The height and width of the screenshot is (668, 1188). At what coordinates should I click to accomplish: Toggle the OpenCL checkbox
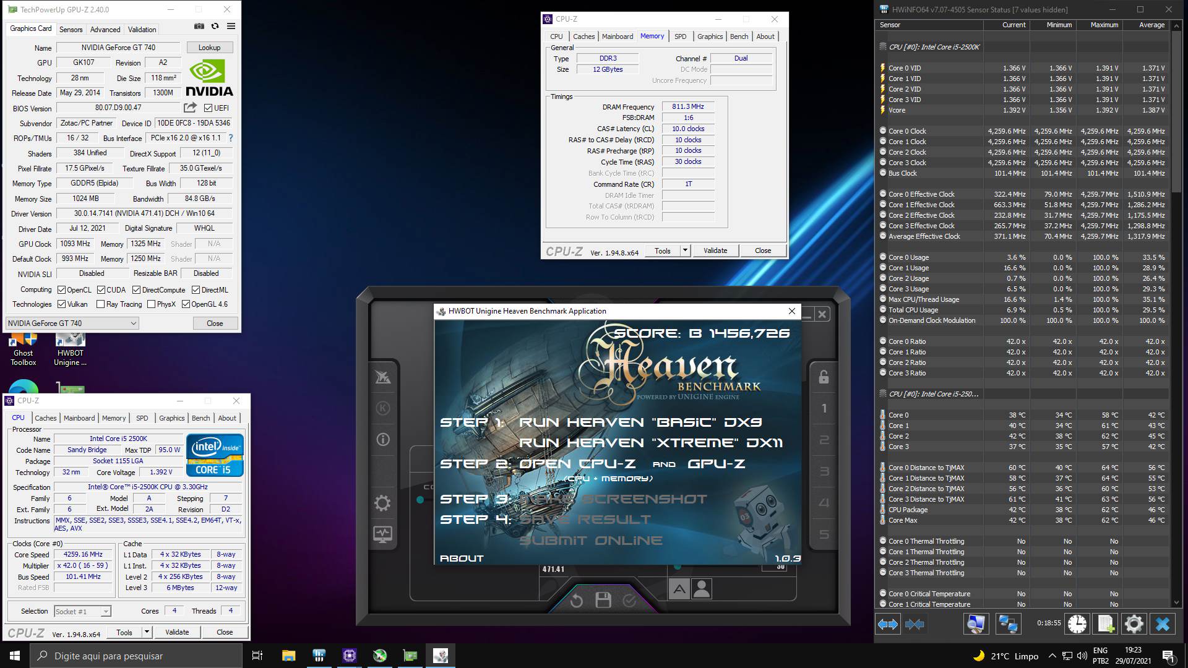click(61, 290)
